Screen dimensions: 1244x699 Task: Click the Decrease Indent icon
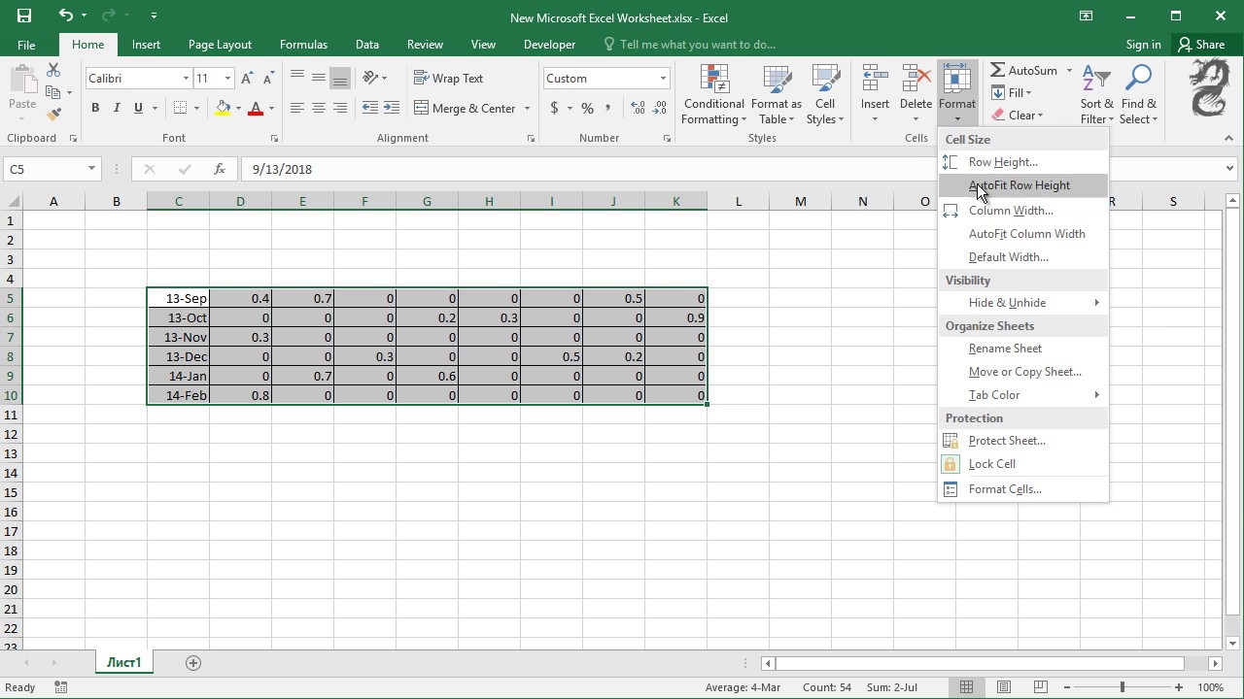[370, 108]
